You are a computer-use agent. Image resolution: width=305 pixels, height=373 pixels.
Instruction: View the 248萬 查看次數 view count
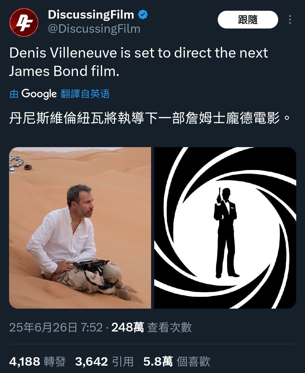coord(152,327)
